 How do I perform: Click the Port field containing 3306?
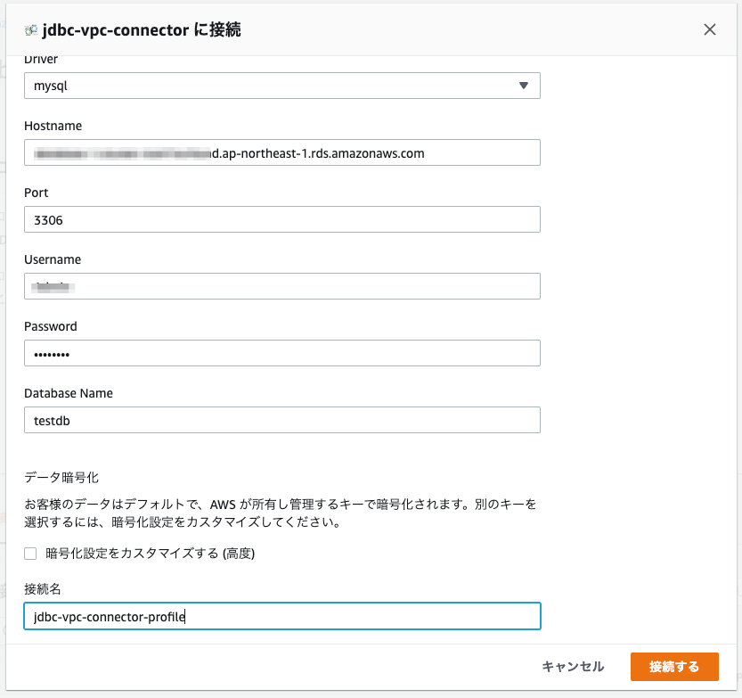click(x=281, y=219)
